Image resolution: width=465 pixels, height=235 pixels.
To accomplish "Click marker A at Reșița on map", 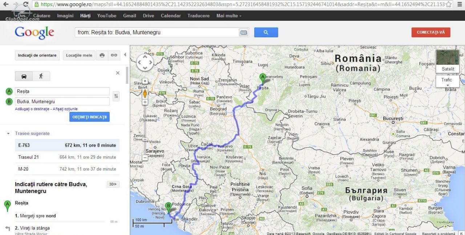I will (x=263, y=79).
